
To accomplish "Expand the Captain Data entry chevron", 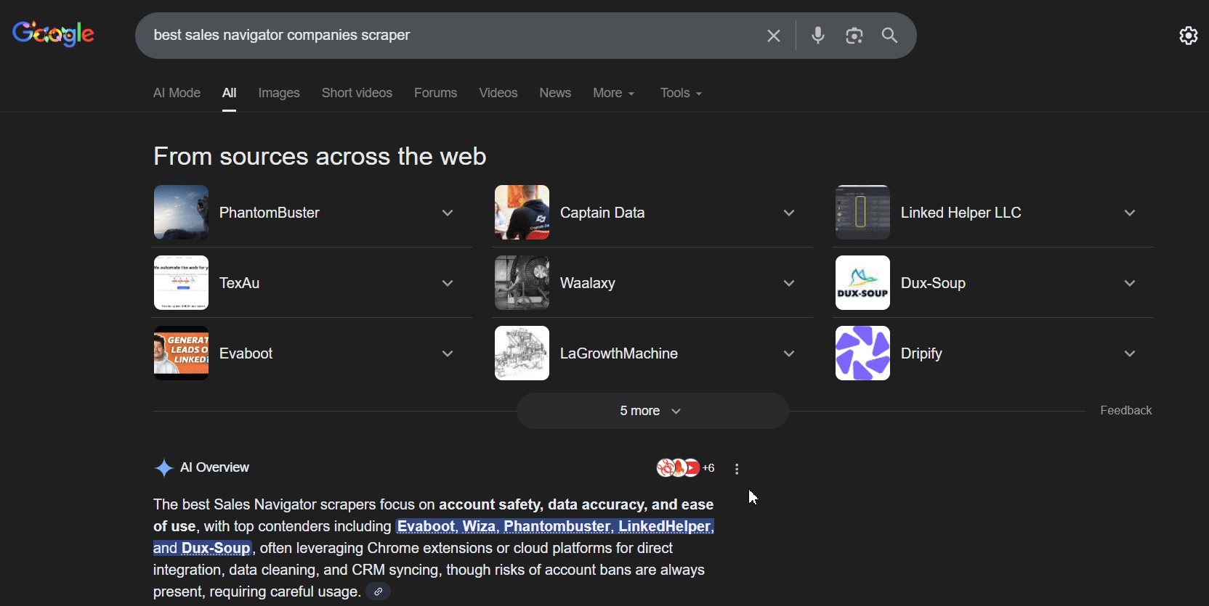I will click(789, 213).
